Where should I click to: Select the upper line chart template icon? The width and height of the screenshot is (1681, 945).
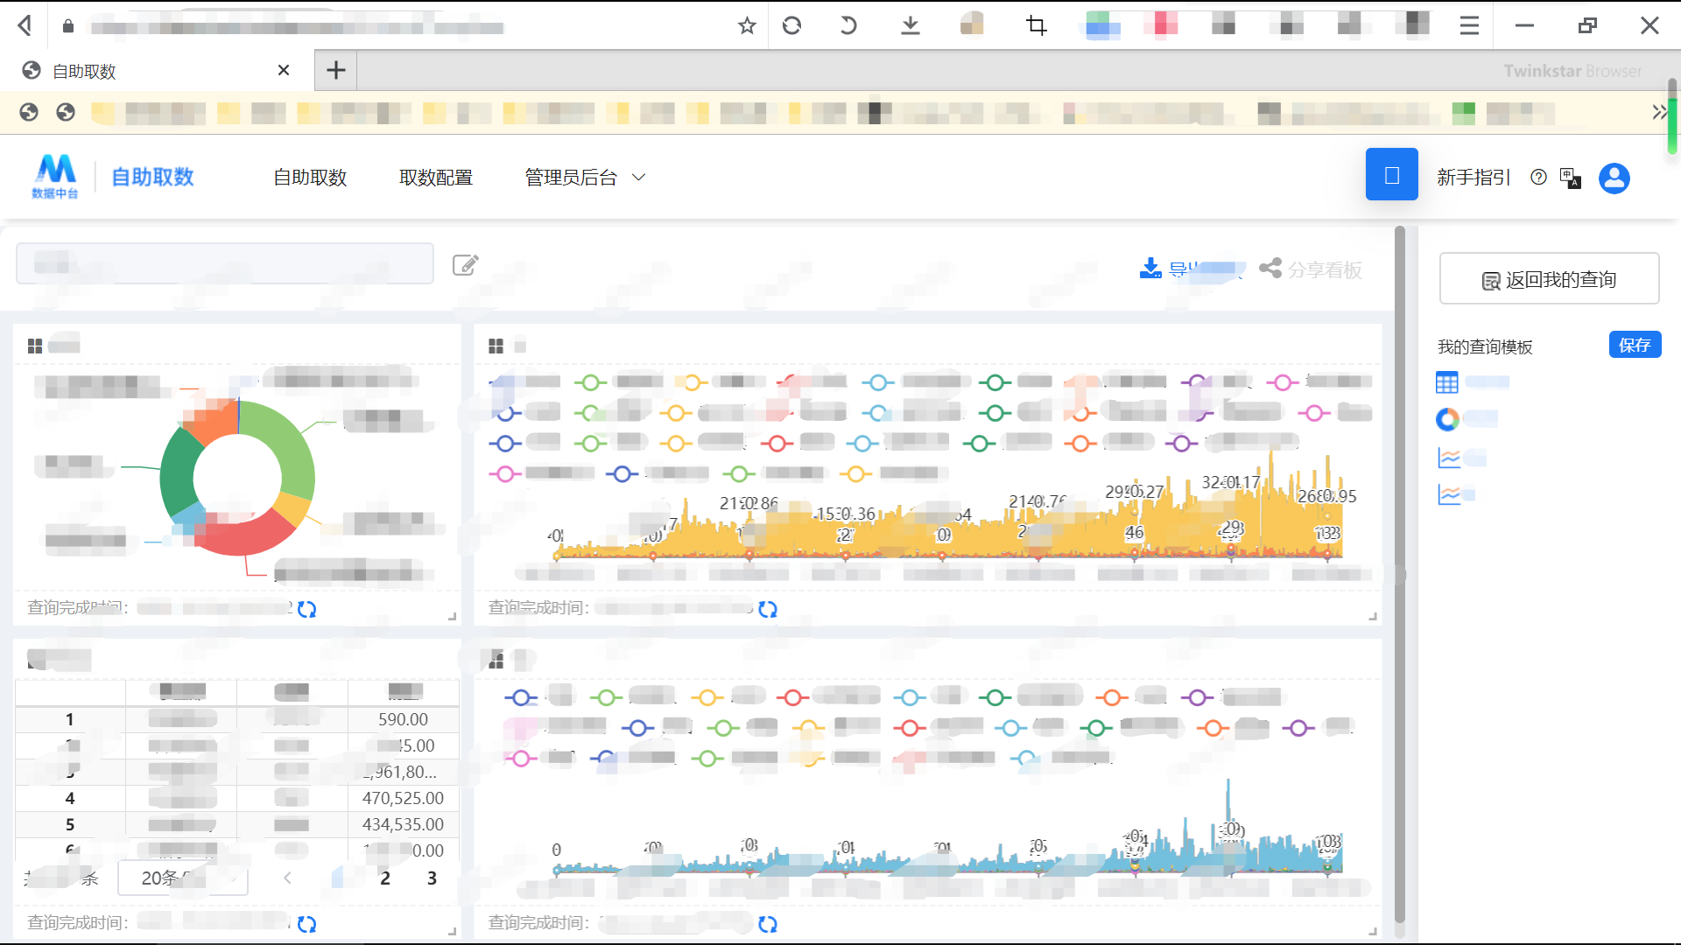pyautogui.click(x=1449, y=458)
